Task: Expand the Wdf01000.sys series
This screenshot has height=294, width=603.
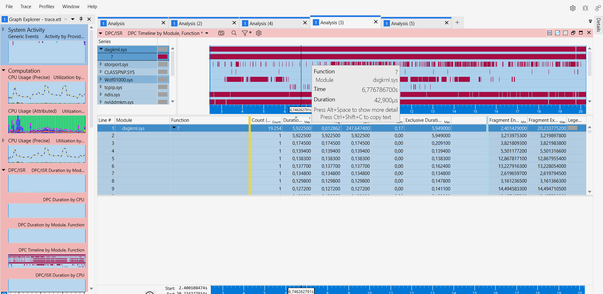Action: pyautogui.click(x=101, y=79)
